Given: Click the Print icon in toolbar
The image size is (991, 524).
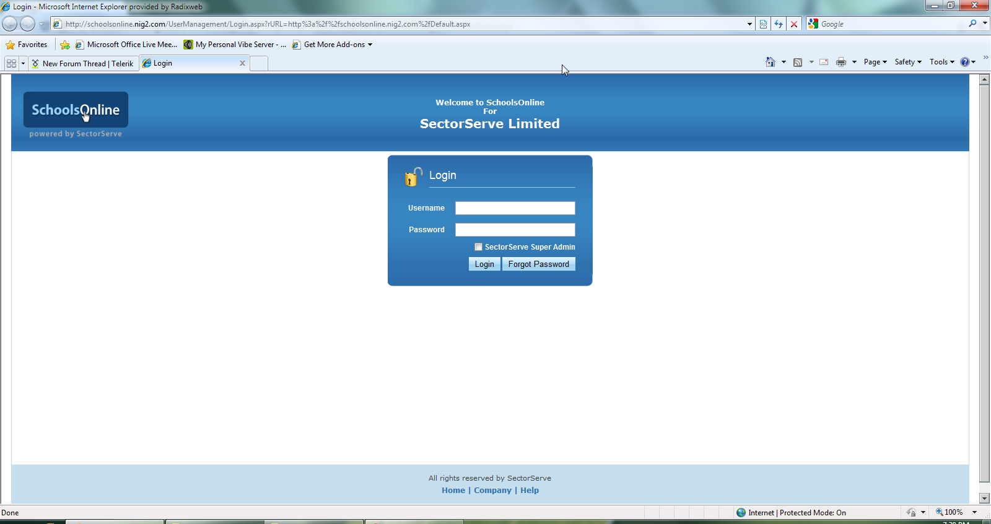Looking at the screenshot, I should [x=840, y=62].
